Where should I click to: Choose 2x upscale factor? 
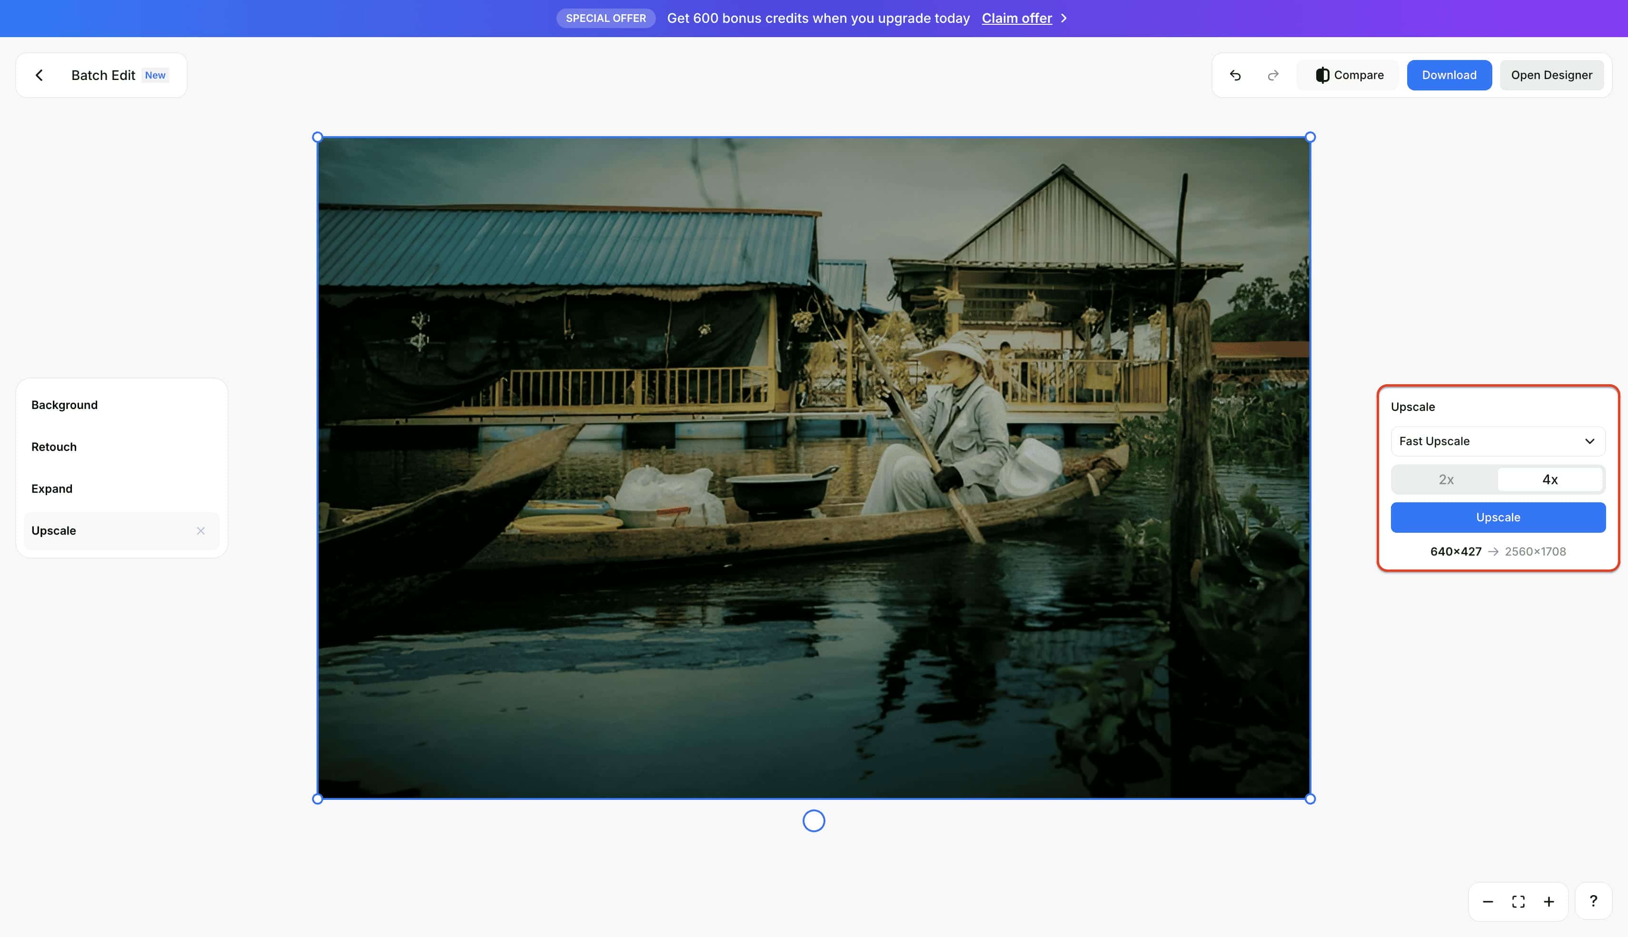pyautogui.click(x=1445, y=479)
